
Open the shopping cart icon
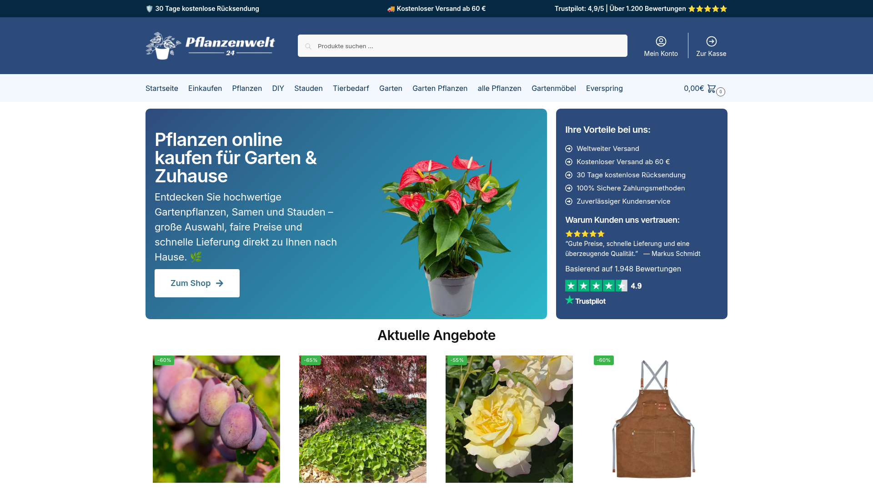(x=712, y=88)
